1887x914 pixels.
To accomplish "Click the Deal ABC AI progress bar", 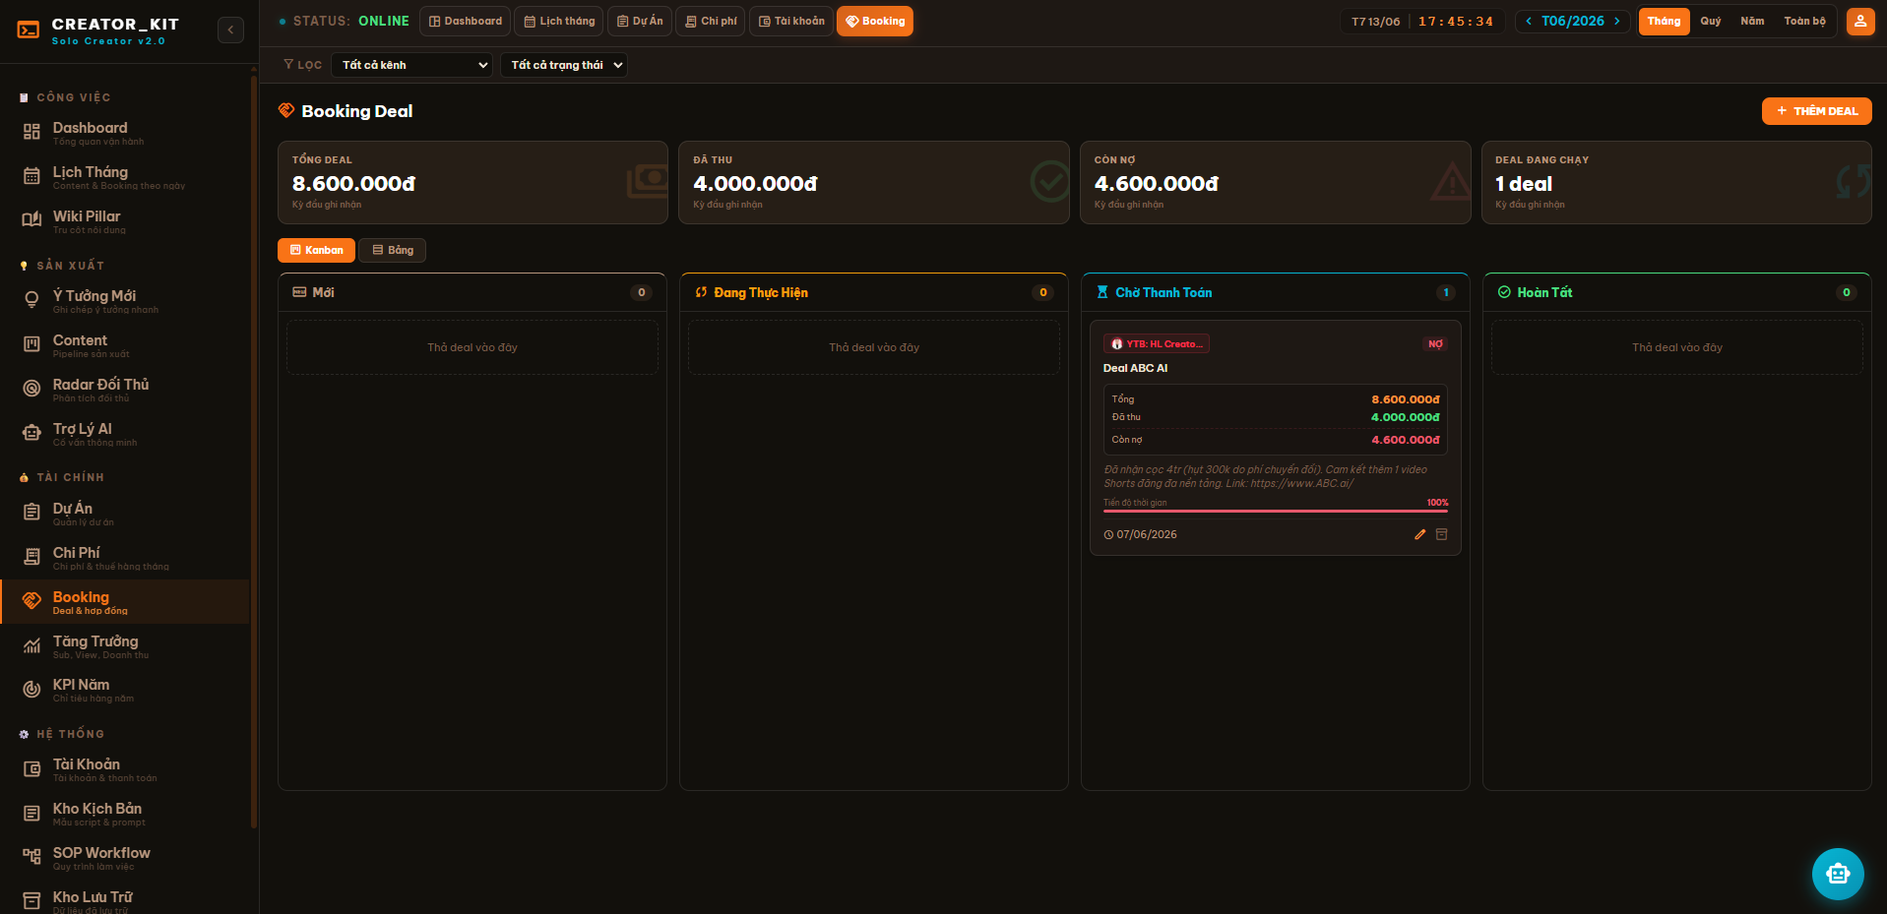I will point(1275,512).
